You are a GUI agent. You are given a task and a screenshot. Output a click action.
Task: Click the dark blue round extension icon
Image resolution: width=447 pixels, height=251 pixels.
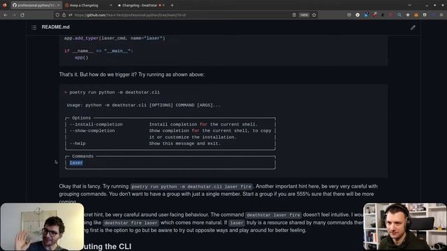(433, 15)
